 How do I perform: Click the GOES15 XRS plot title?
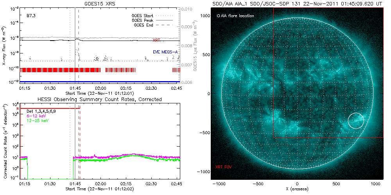click(x=100, y=3)
